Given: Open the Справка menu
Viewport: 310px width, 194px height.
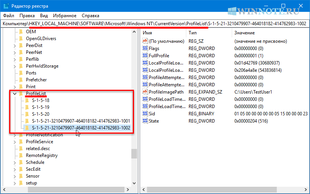Looking at the screenshot, I should [90, 16].
